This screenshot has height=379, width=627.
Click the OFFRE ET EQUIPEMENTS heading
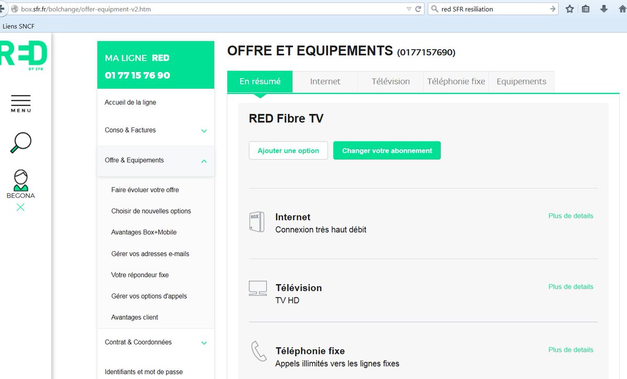310,51
